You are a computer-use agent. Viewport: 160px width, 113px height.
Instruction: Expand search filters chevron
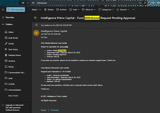(x=140, y=3)
